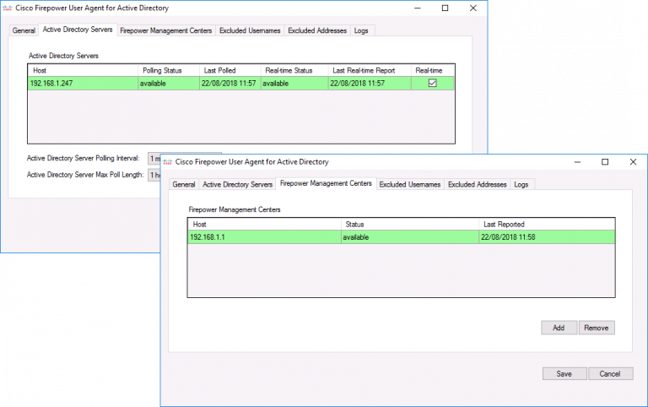Minimize the back Firepower User Agent window
Screen dimensions: 648x407
[x=418, y=8]
